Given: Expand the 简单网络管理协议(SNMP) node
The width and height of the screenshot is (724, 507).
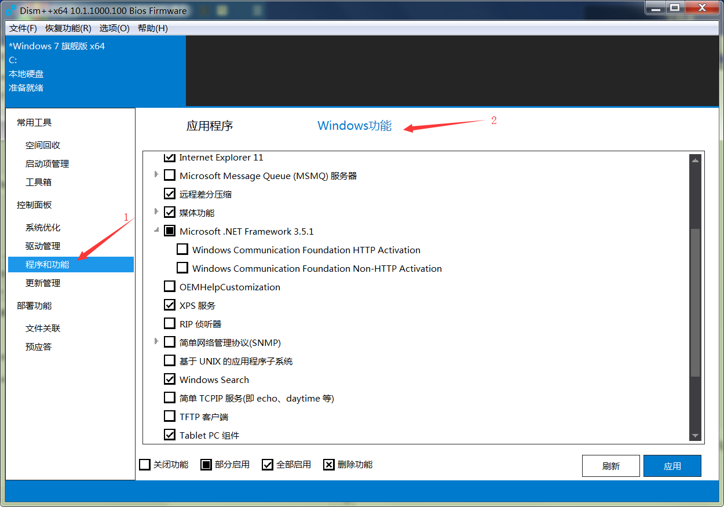Looking at the screenshot, I should pyautogui.click(x=156, y=341).
